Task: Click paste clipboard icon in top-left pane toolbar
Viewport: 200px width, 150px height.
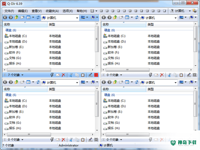Action: pos(83,75)
